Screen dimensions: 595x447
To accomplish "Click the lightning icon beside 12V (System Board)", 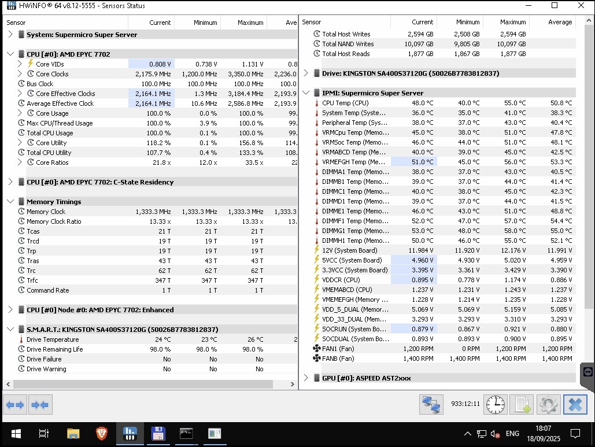I will (x=316, y=250).
